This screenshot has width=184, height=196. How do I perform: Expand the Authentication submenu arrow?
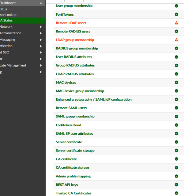tap(41, 46)
